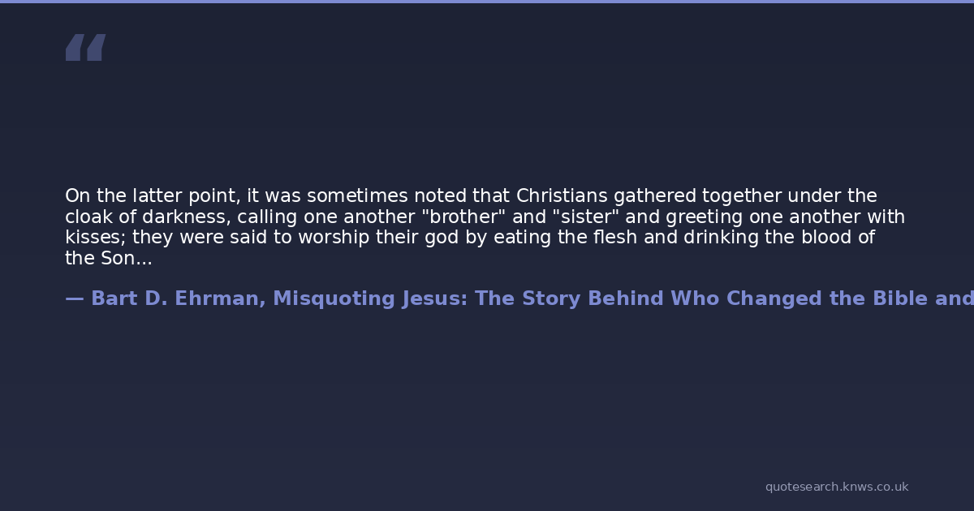This screenshot has height=511, width=974.
Task: Click the author name Bart D. Ehrman
Action: coord(175,298)
